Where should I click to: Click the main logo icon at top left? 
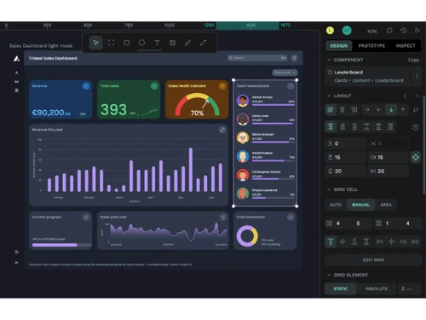[x=16, y=58]
